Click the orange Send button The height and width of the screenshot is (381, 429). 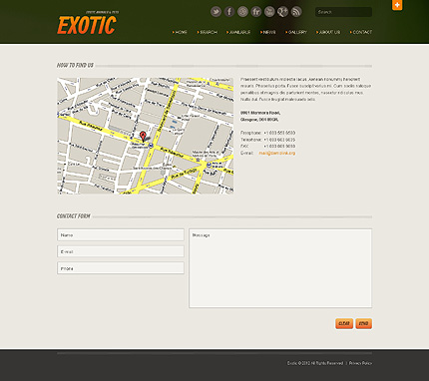[x=364, y=323]
